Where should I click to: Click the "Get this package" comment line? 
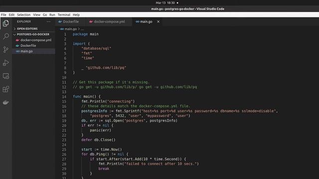tap(111, 82)
